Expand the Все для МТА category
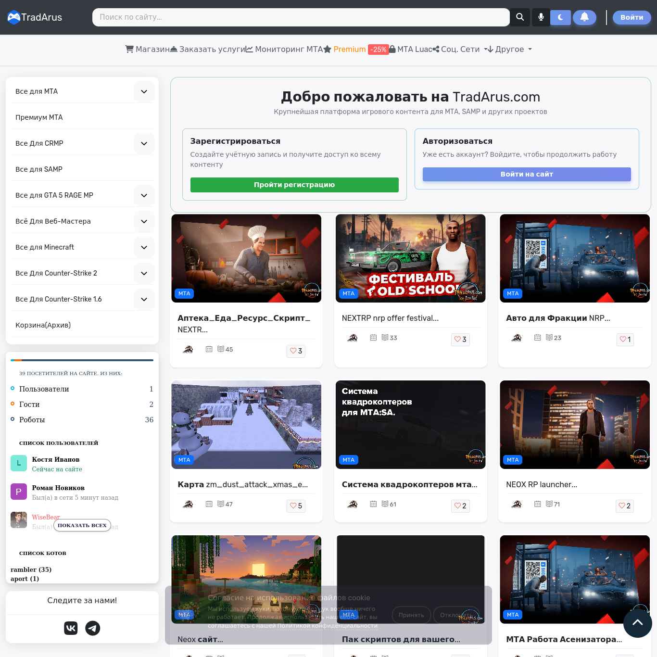 click(144, 91)
